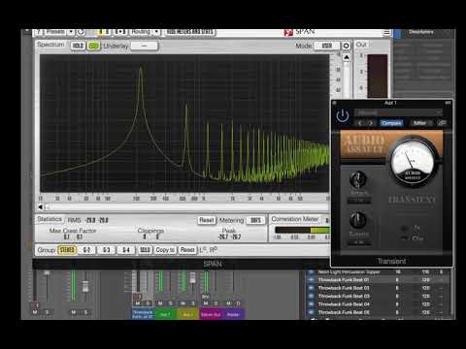Toggle the In switch on Transient plugin
The height and width of the screenshot is (349, 466).
click(x=404, y=228)
